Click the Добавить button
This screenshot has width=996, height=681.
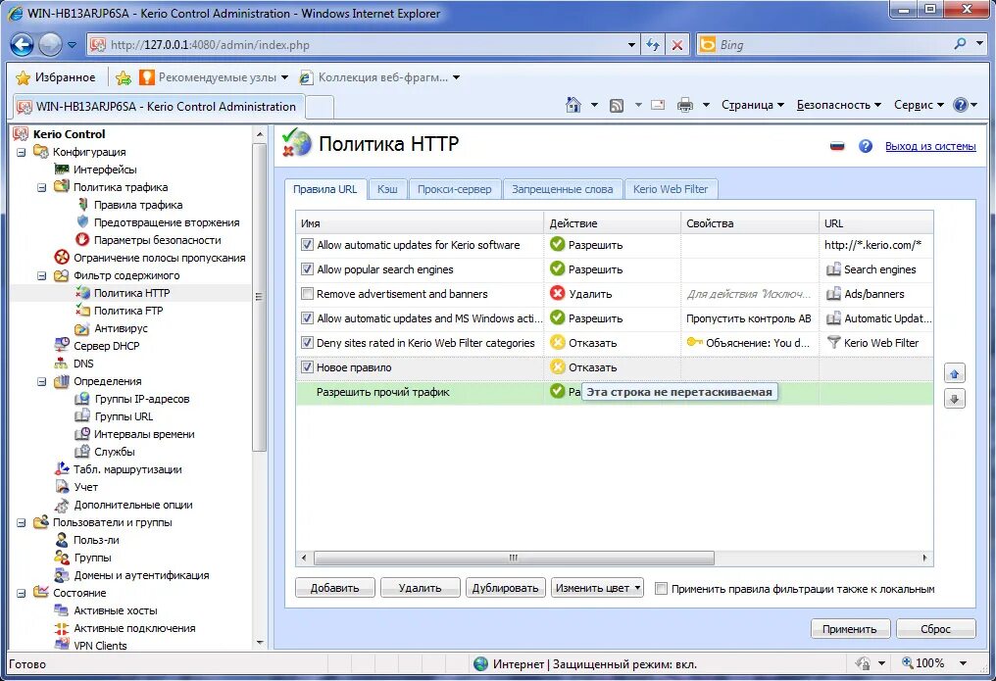tap(334, 588)
